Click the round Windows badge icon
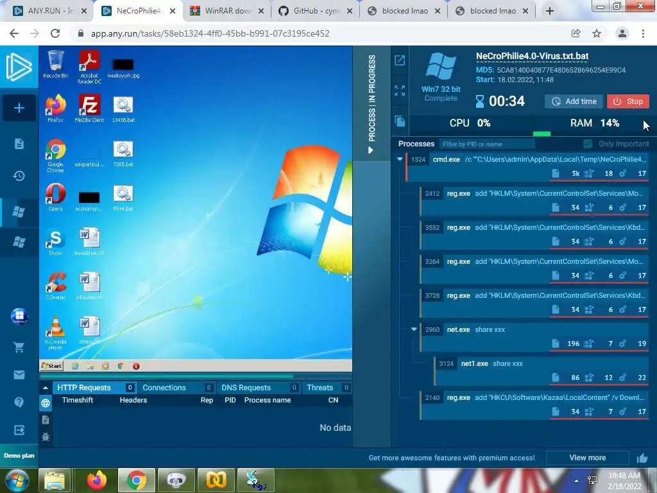657x493 pixels. pyautogui.click(x=19, y=316)
